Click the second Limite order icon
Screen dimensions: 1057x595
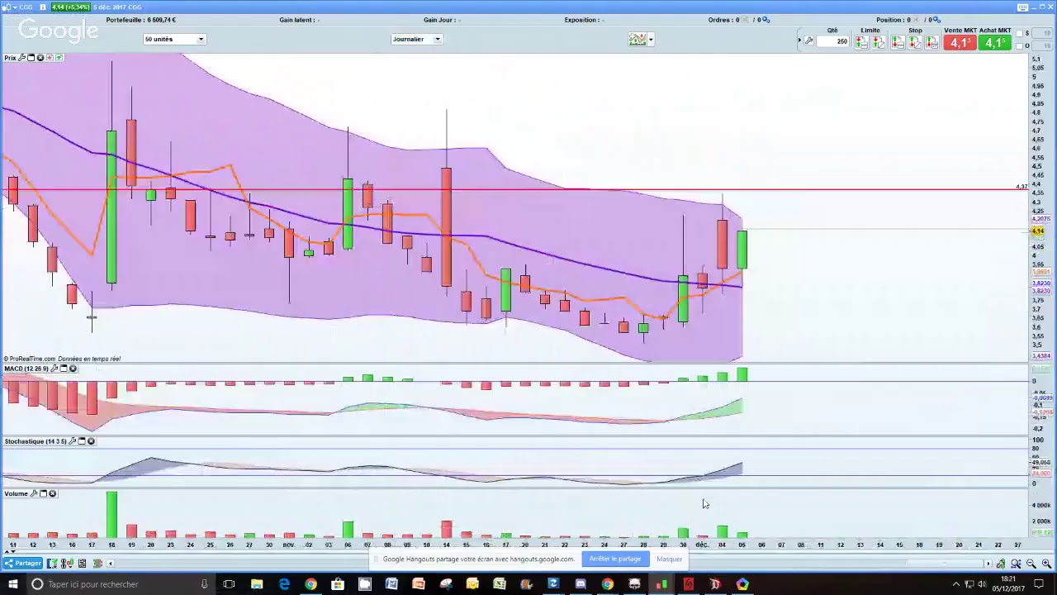coord(879,42)
